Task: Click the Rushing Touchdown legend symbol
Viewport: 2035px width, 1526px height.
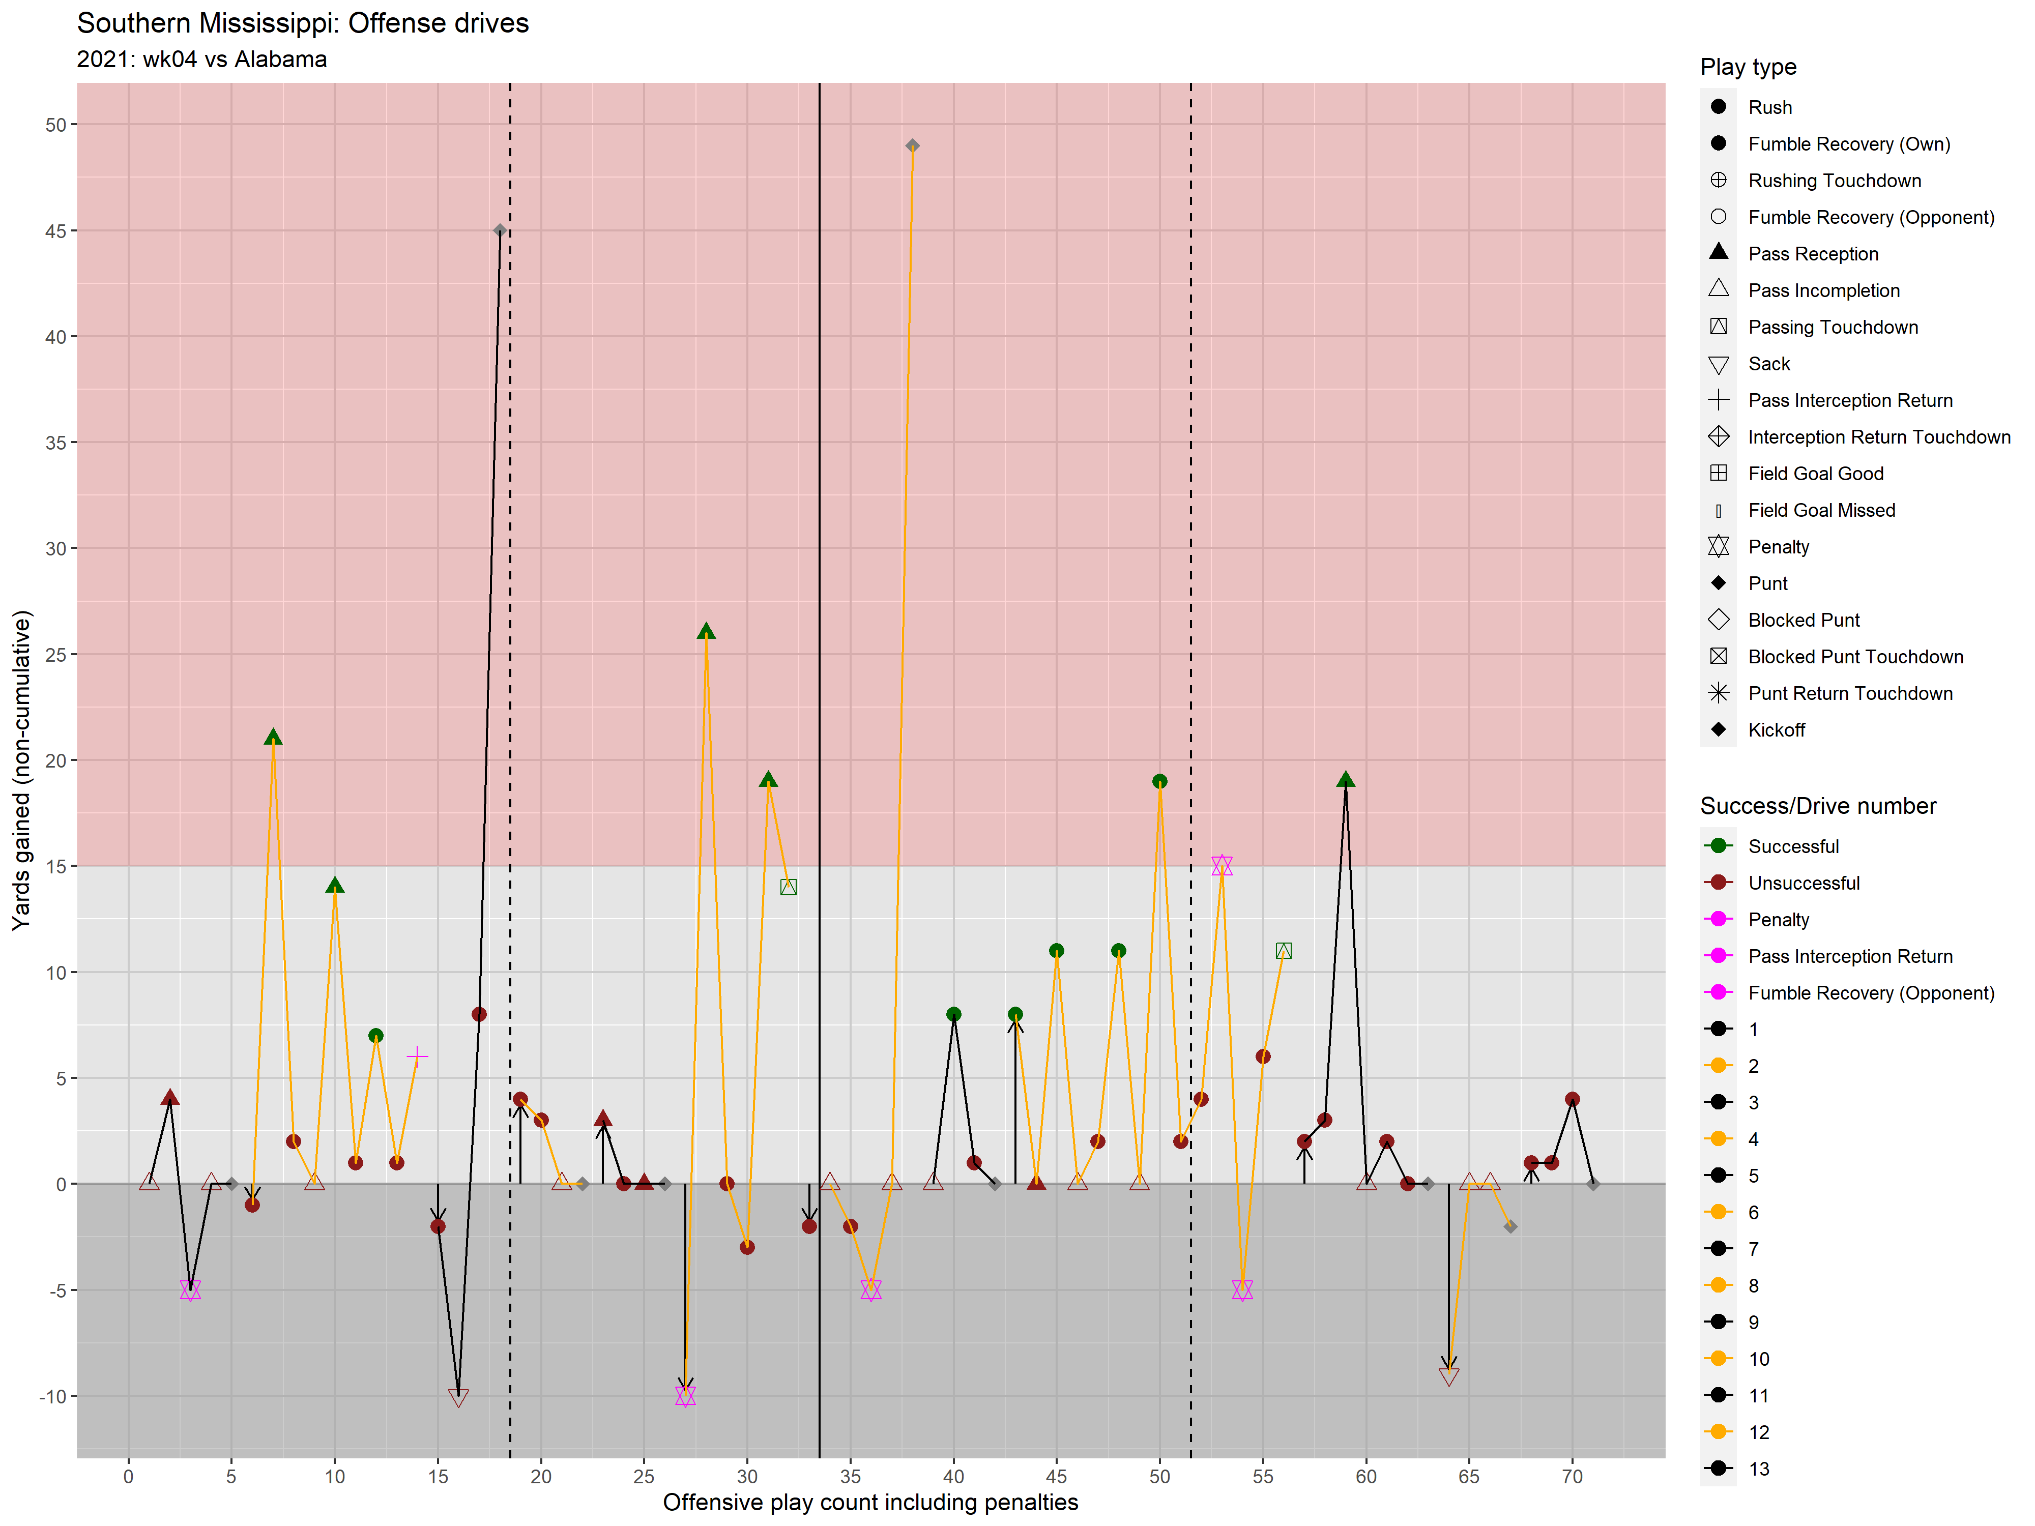Action: pos(1718,180)
